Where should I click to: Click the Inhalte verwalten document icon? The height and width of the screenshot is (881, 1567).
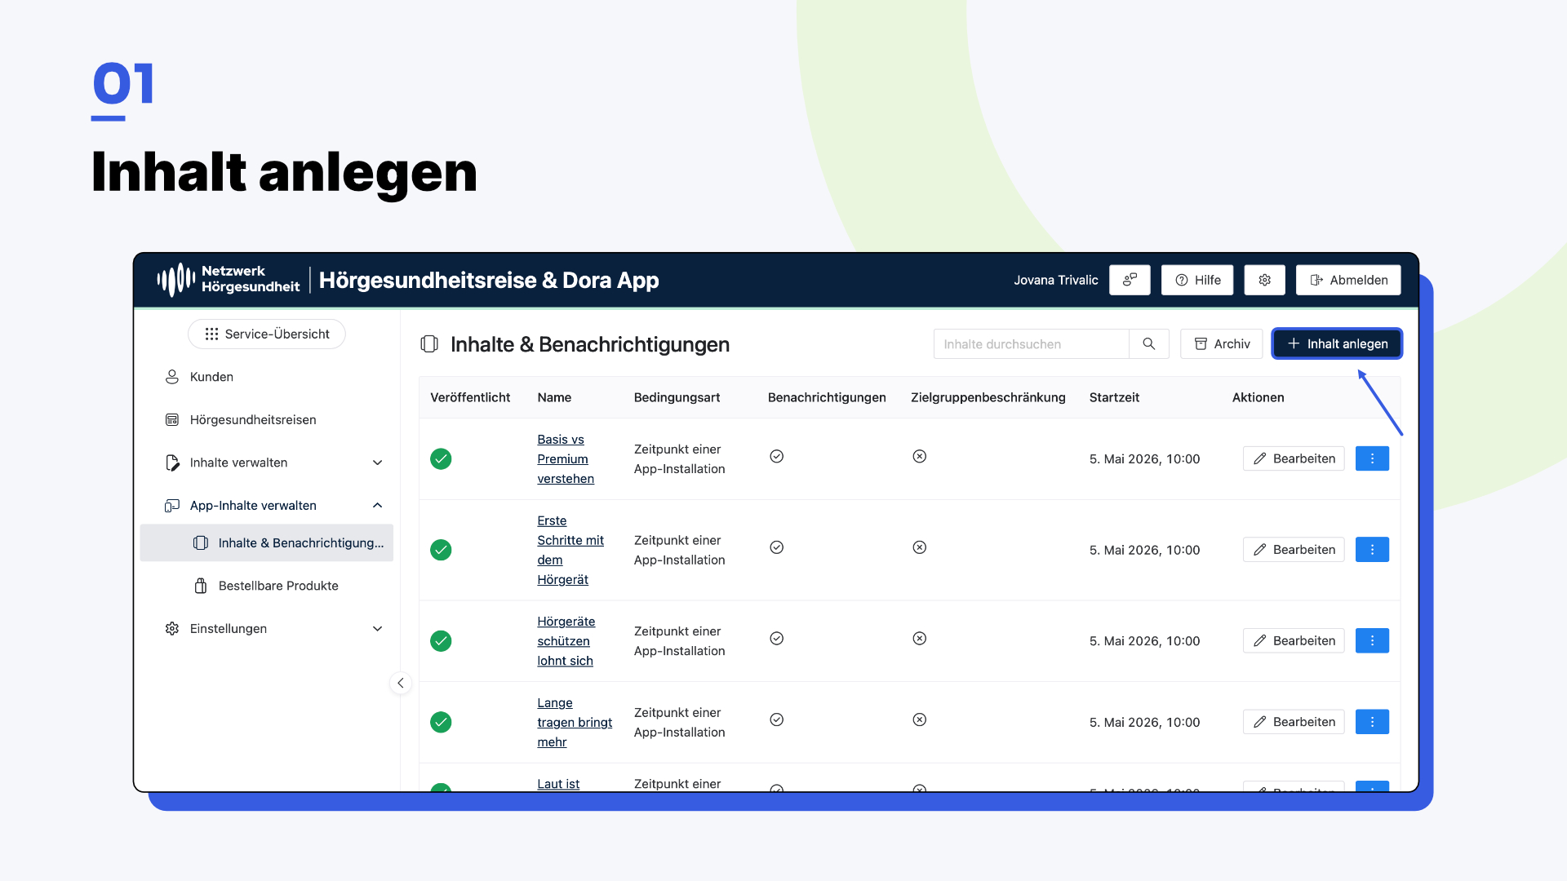coord(172,463)
